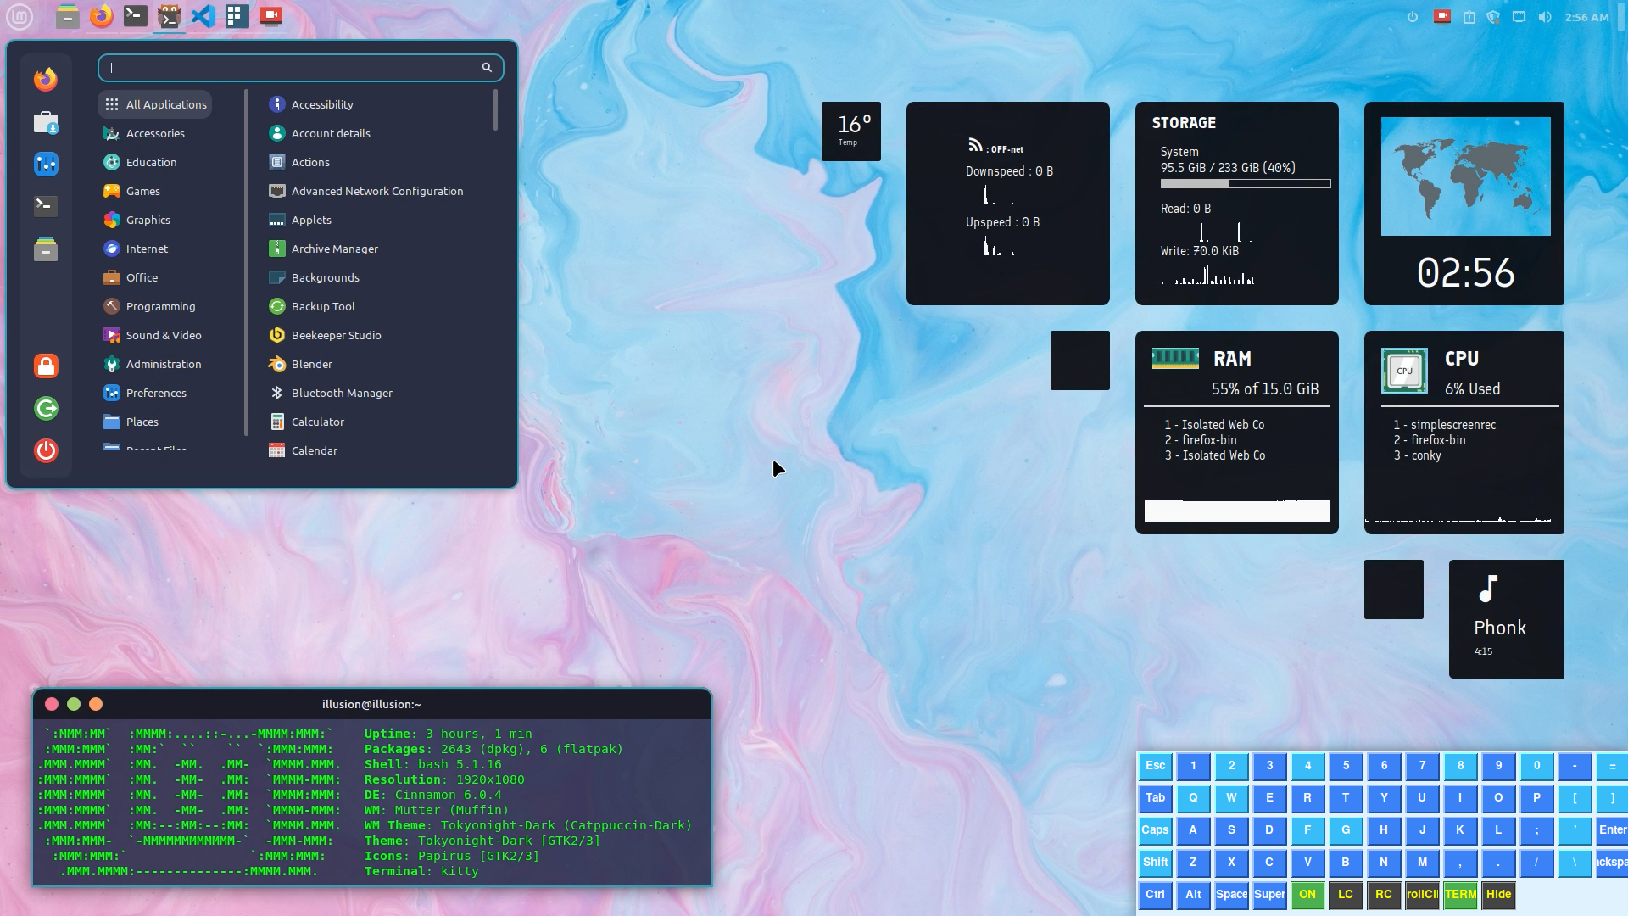Toggle the Shift key on the virtual keyboard
This screenshot has height=916, width=1628.
[1155, 863]
